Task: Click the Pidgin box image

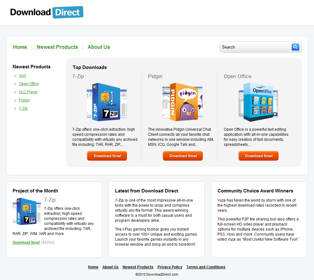Action: click(x=182, y=102)
